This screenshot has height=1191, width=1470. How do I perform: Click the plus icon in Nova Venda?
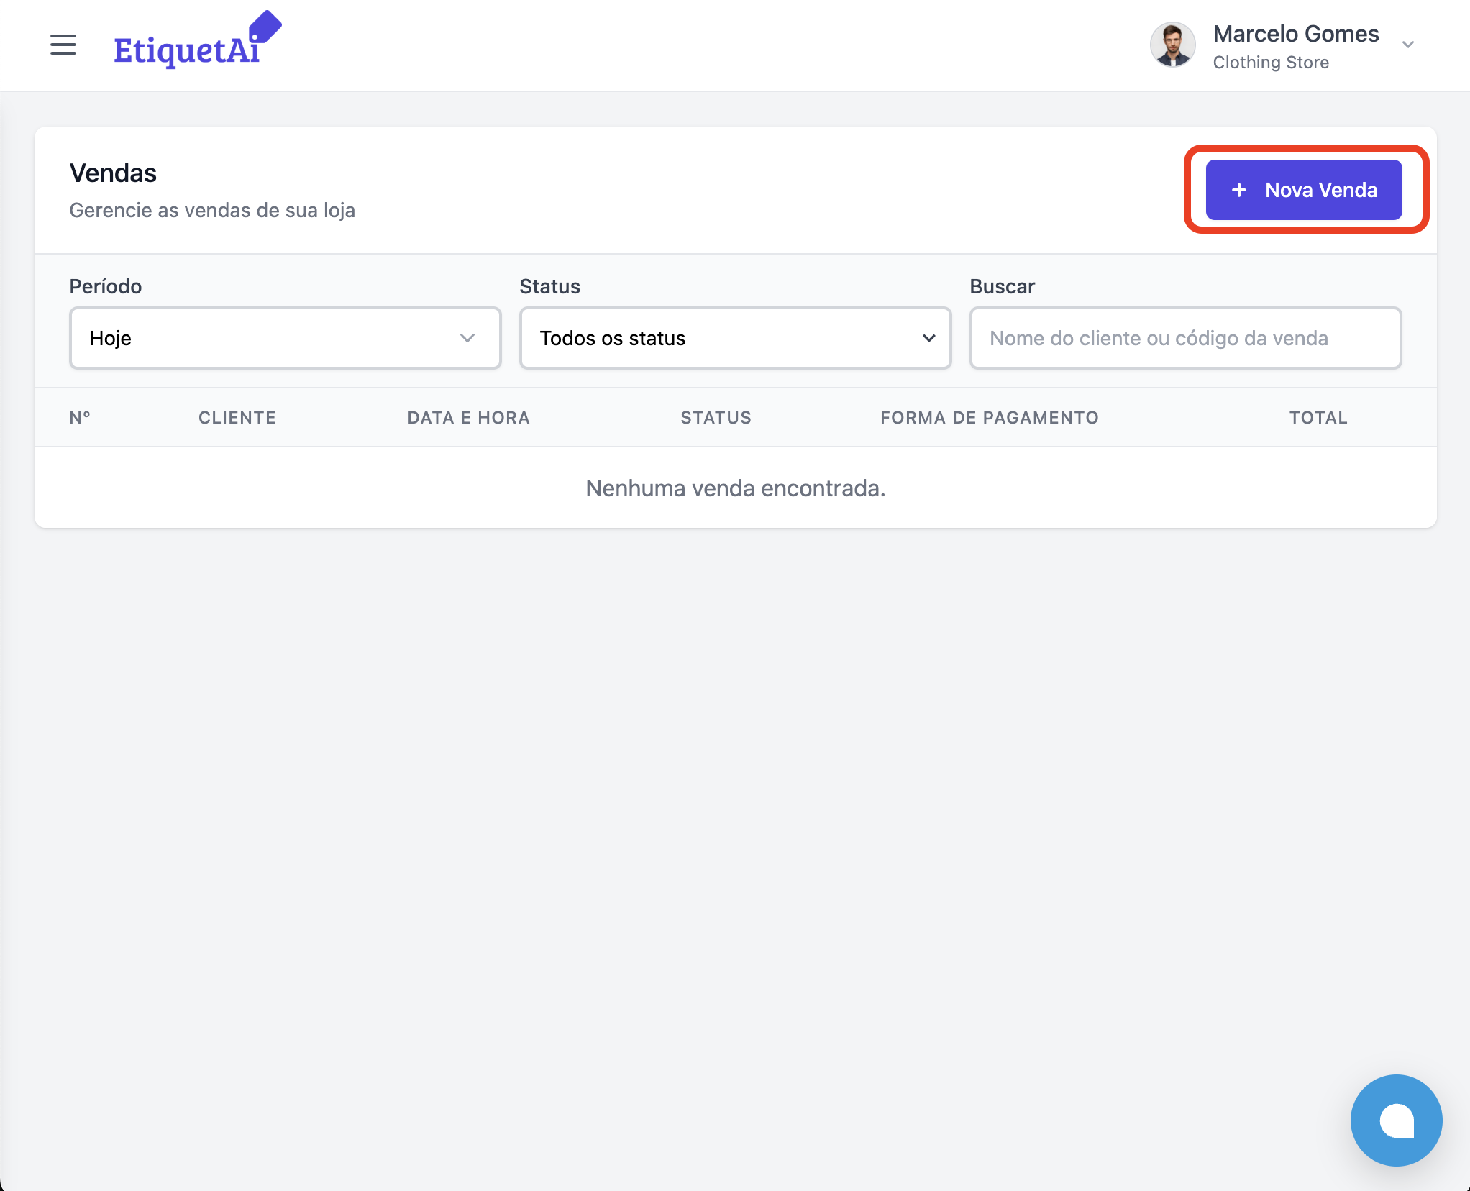(x=1238, y=190)
